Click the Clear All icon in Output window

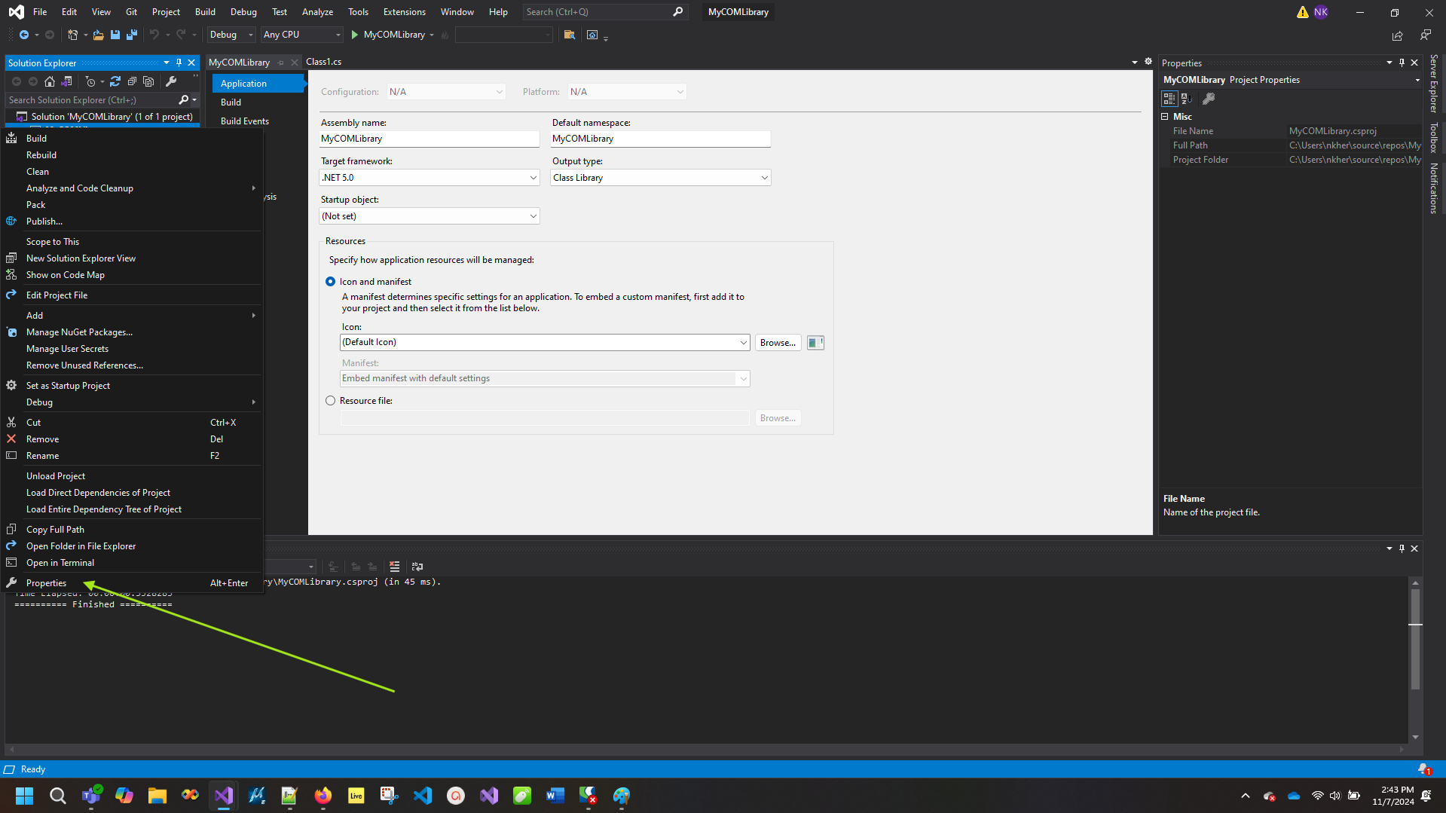pos(394,567)
